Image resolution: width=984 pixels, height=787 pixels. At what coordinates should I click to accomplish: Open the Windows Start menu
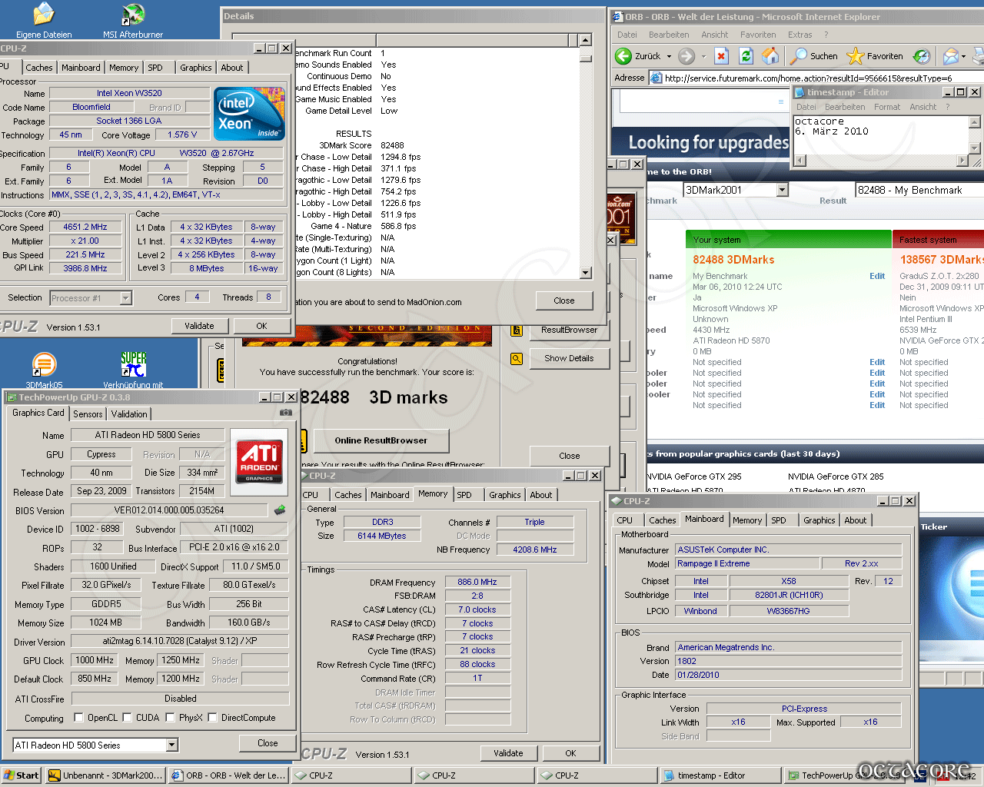pos(21,775)
